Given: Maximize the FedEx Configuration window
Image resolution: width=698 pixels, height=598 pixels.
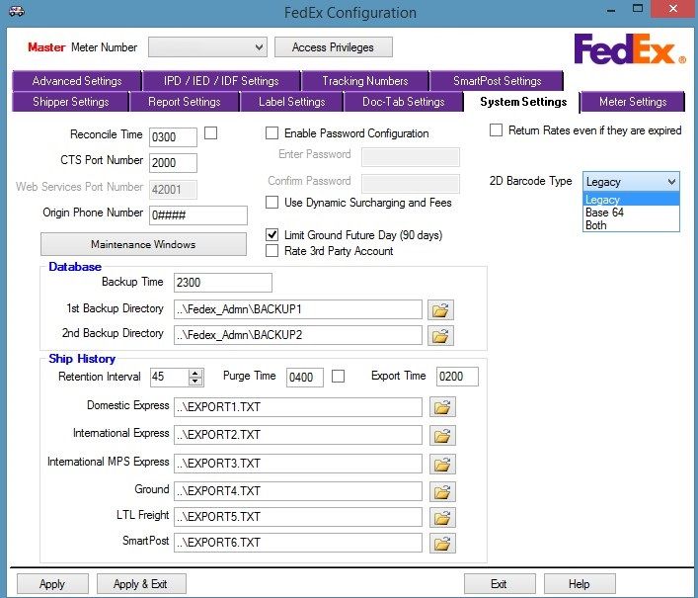Looking at the screenshot, I should tap(638, 9).
